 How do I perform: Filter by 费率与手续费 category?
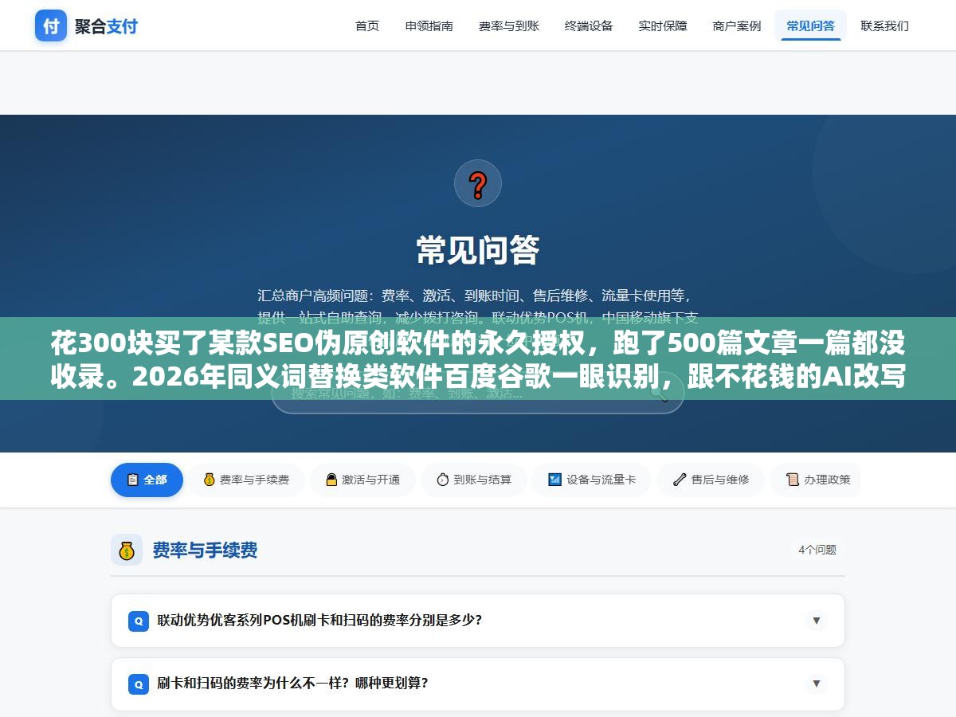(x=246, y=480)
